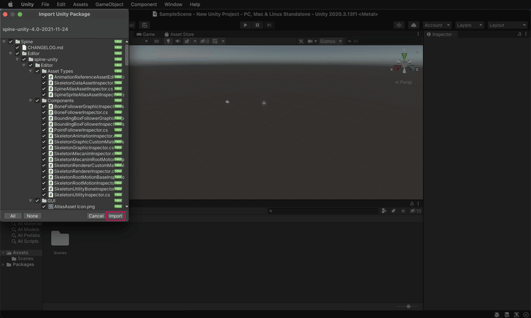531x318 pixels.
Task: Toggle hidden objects visibility count icon
Action: [204, 41]
